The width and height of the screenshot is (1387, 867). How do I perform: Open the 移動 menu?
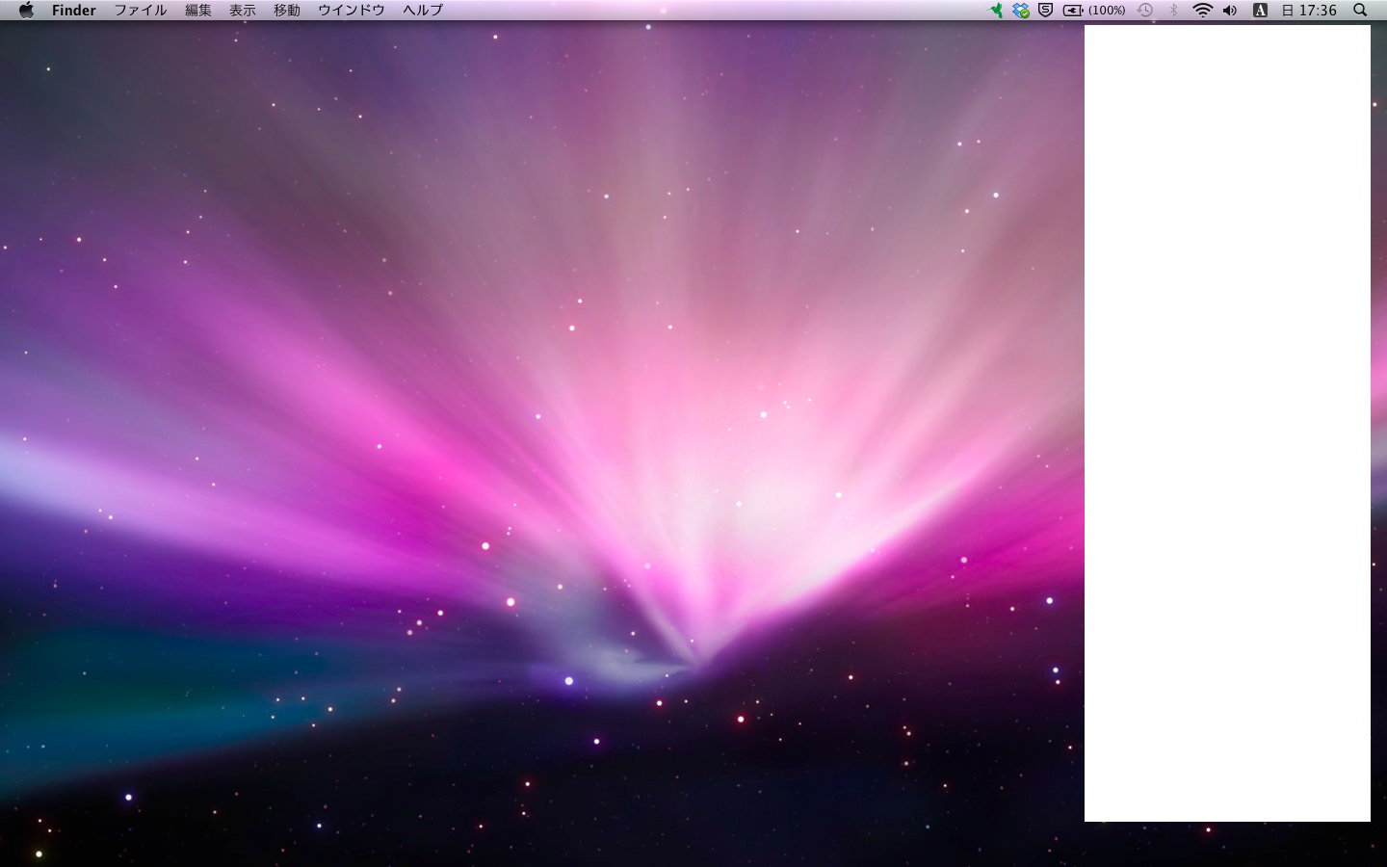coord(287,11)
